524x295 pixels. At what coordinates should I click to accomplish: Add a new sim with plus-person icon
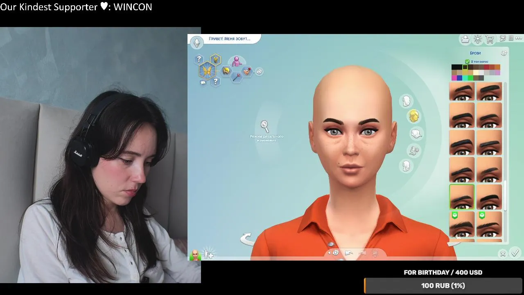(209, 254)
